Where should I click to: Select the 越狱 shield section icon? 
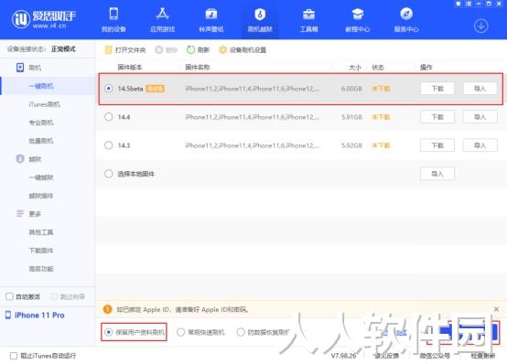click(x=20, y=159)
